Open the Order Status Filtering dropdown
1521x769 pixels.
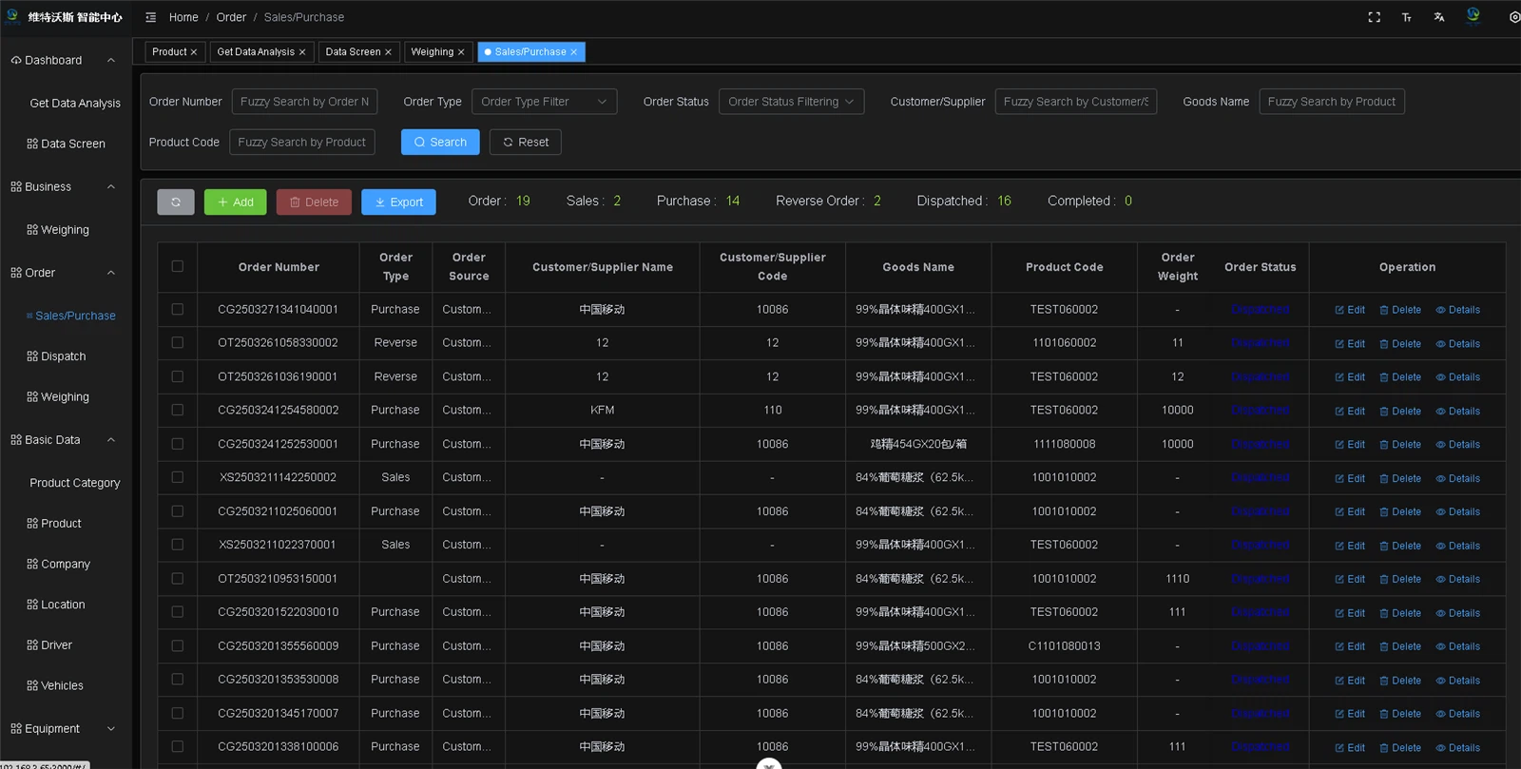pyautogui.click(x=791, y=102)
